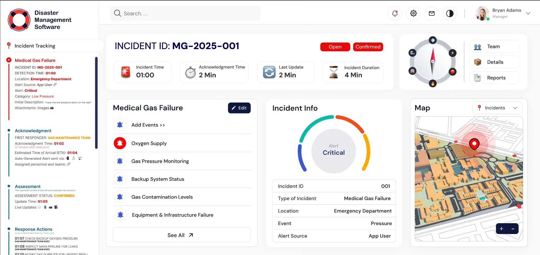Toggle the bell for Gas Pressure Monitoring
Image resolution: width=540 pixels, height=255 pixels.
click(x=120, y=161)
